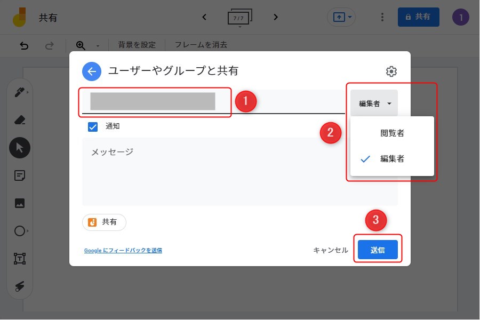Open the 編集者 role dropdown
480x320 pixels.
click(374, 103)
